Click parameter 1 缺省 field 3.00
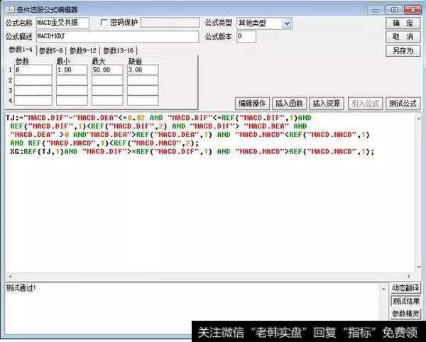Screen dimensions: 426x342 (143, 70)
